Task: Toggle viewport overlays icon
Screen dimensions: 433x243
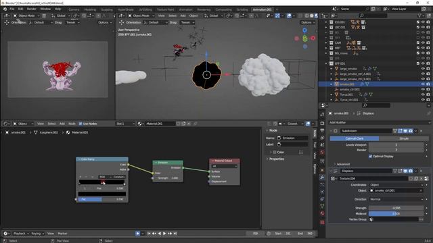Action: (x=289, y=16)
